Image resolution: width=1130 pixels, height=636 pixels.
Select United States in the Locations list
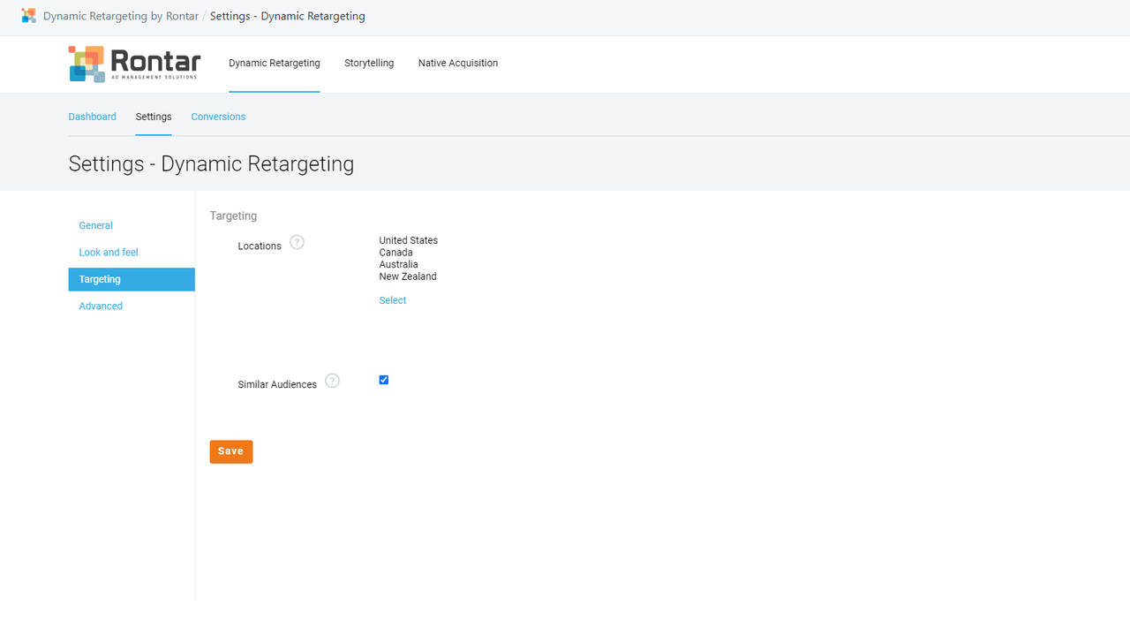pyautogui.click(x=408, y=239)
